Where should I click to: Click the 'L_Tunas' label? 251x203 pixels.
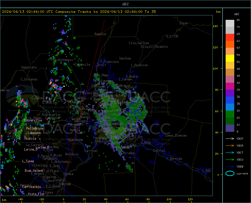click(x=28, y=161)
